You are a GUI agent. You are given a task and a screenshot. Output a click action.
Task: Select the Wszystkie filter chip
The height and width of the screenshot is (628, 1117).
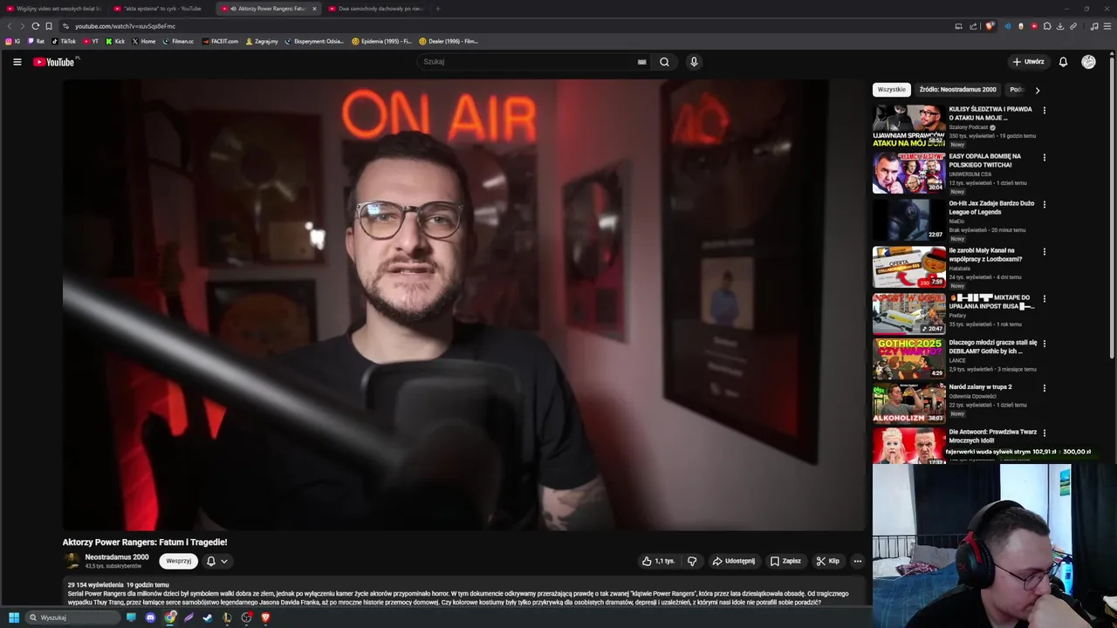[892, 90]
